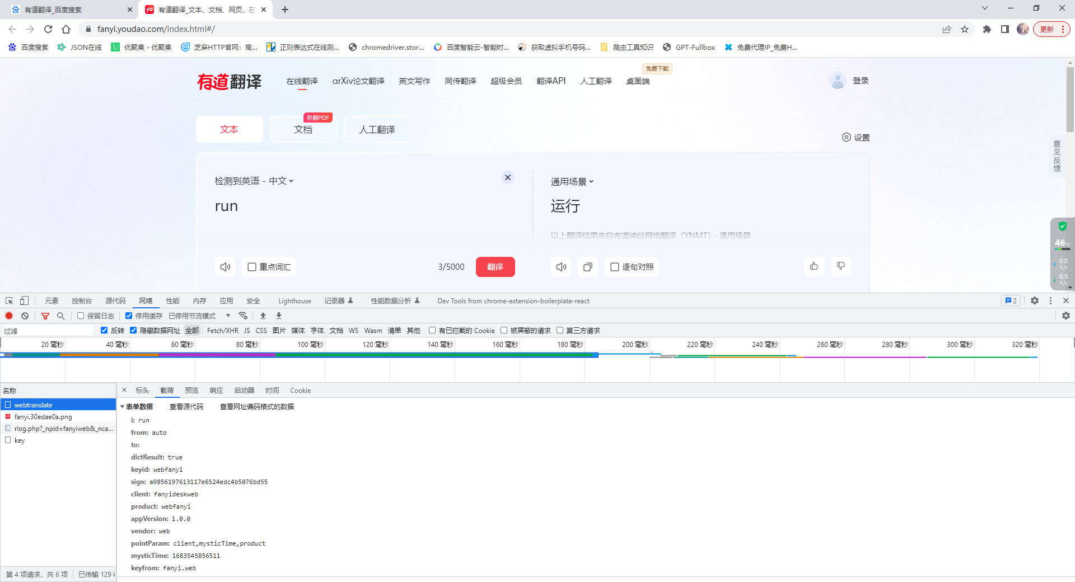Open network search magnifier icon
Image resolution: width=1075 pixels, height=582 pixels.
click(61, 316)
